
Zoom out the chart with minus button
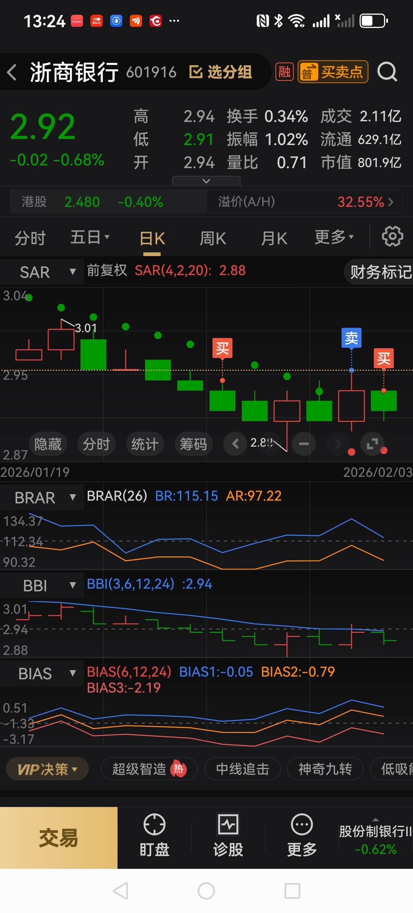click(x=303, y=444)
